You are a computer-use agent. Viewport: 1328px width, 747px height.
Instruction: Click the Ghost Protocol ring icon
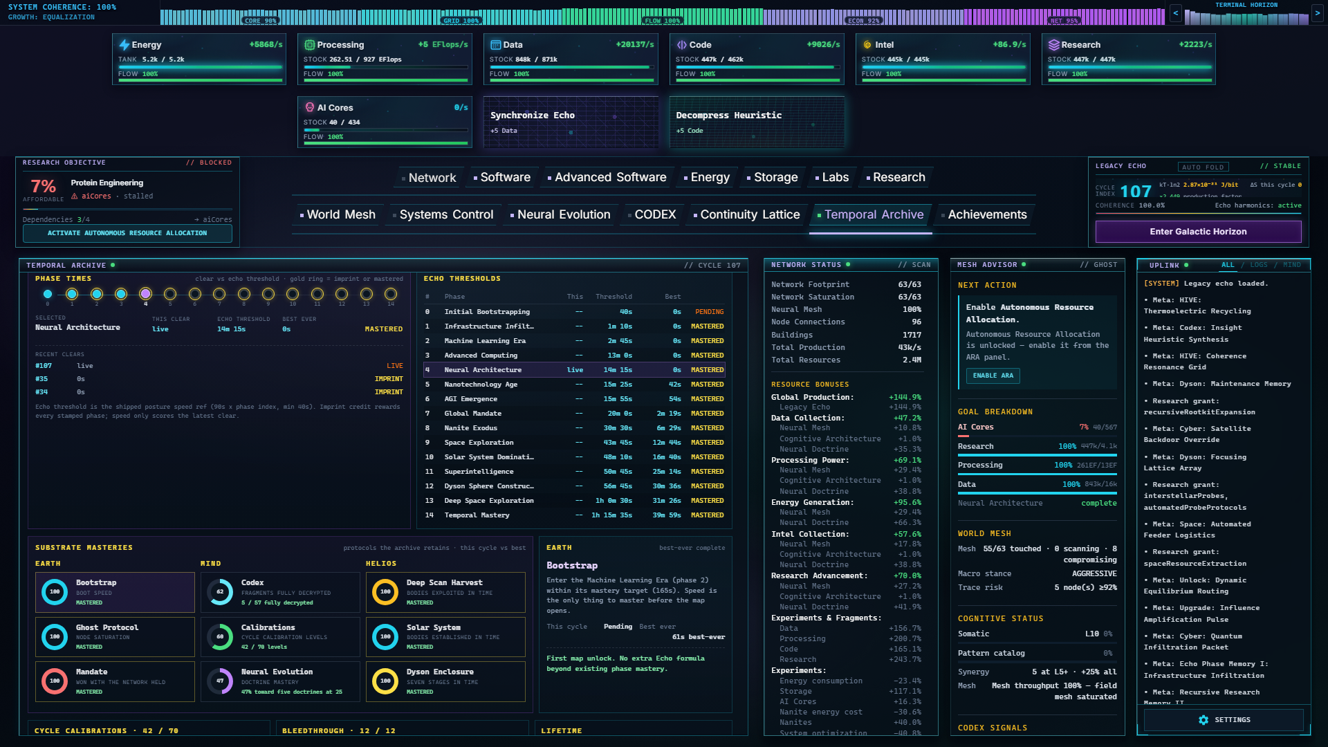(x=55, y=637)
